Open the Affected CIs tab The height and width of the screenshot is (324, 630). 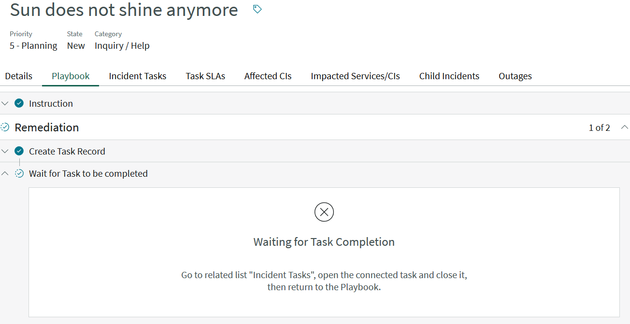(268, 76)
